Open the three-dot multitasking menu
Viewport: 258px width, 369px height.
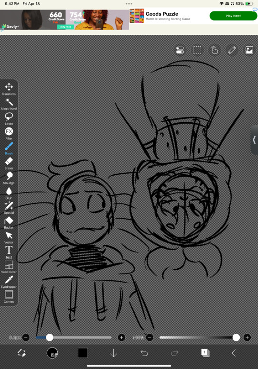129,4
